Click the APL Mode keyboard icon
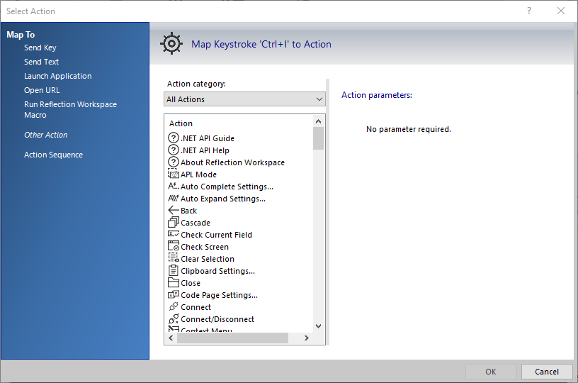Screen dimensions: 578x383 click(174, 174)
